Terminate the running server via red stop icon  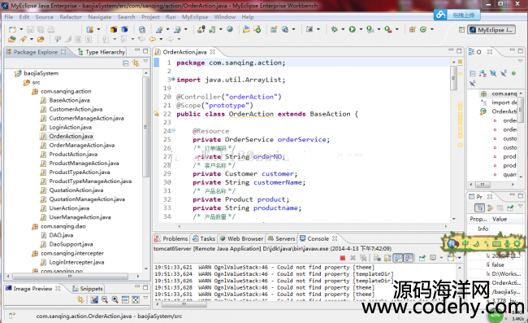click(x=343, y=258)
